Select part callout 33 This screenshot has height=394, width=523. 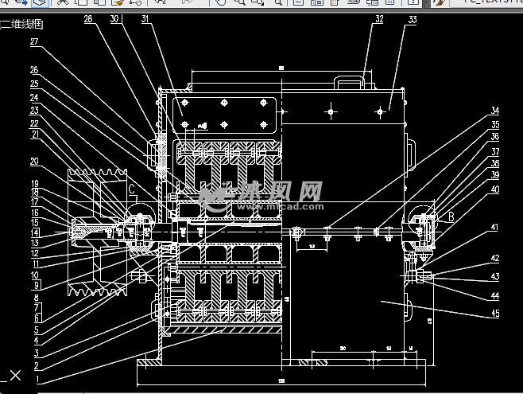(413, 20)
